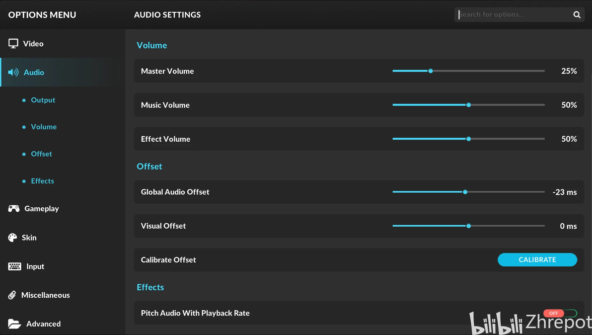Go to the Volume subsection link

tap(44, 127)
